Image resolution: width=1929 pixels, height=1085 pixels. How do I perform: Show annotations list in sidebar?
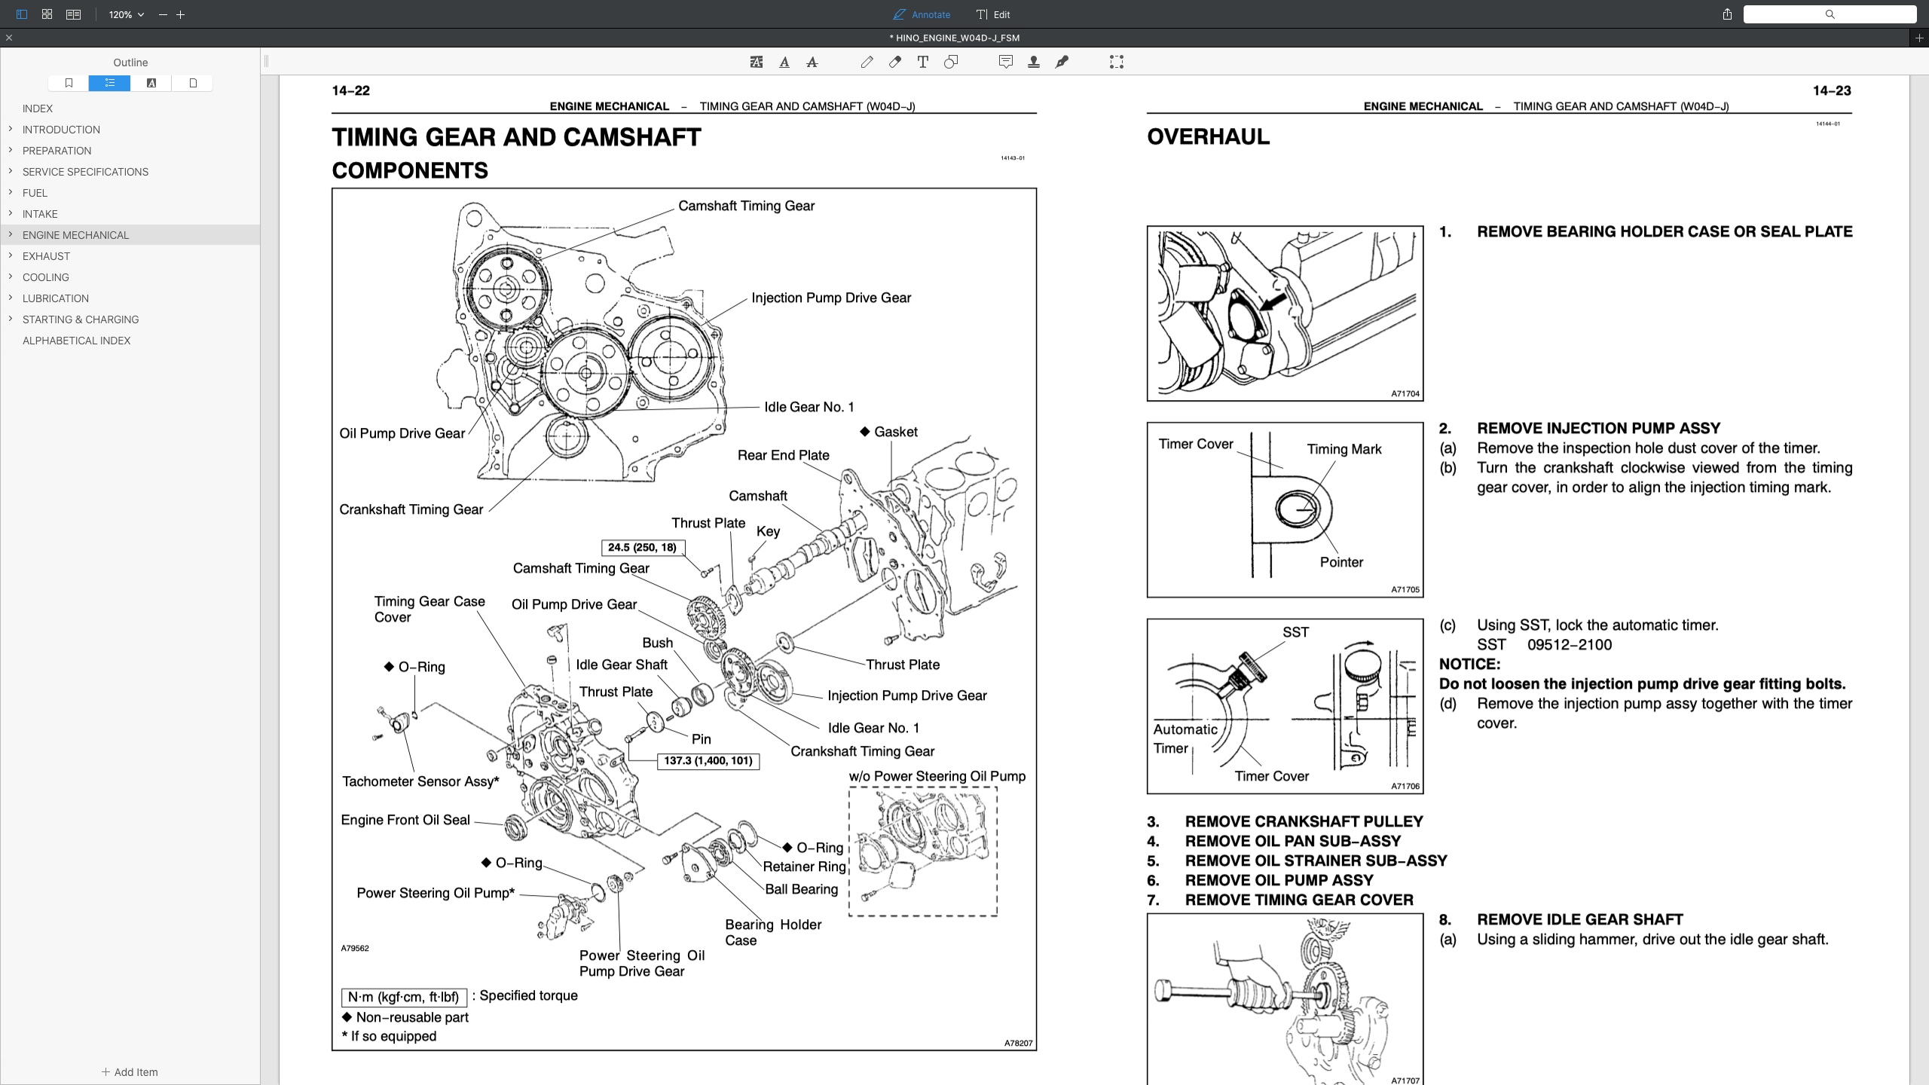[x=151, y=83]
